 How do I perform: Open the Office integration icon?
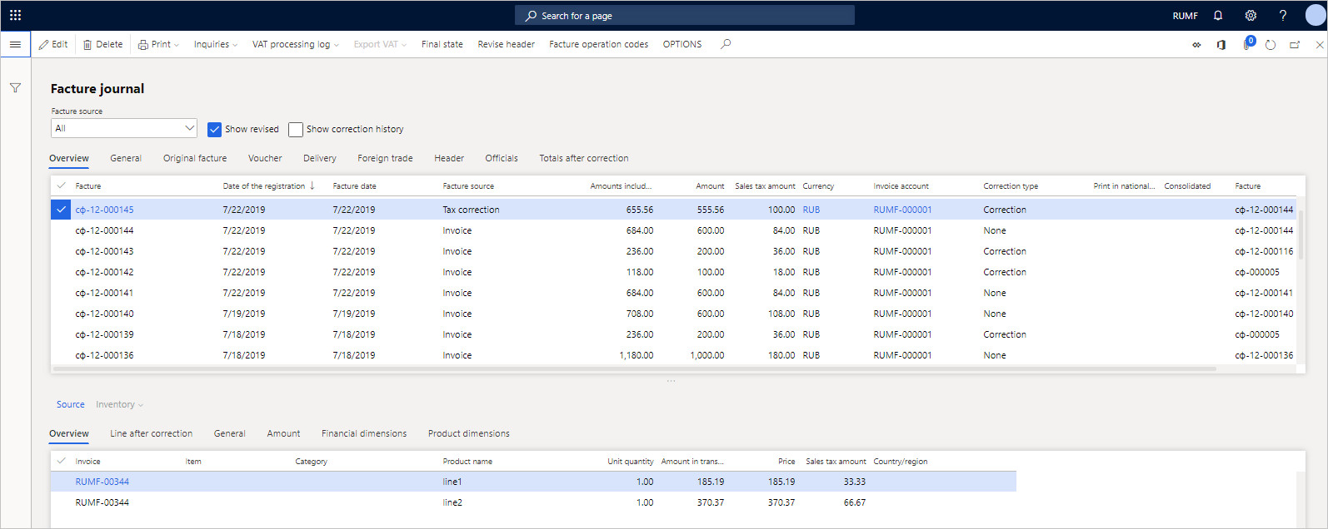point(1221,45)
